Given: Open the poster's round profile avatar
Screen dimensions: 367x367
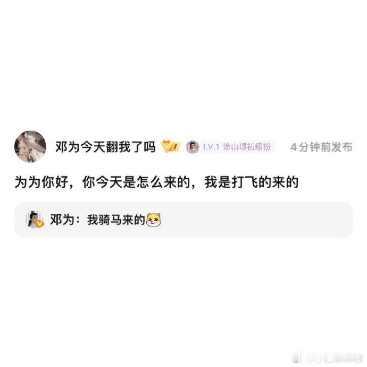Looking at the screenshot, I should [x=30, y=147].
